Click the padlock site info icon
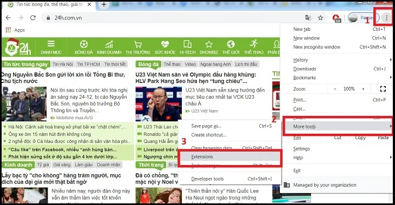Viewport: 395px width, 205px height. click(48, 18)
